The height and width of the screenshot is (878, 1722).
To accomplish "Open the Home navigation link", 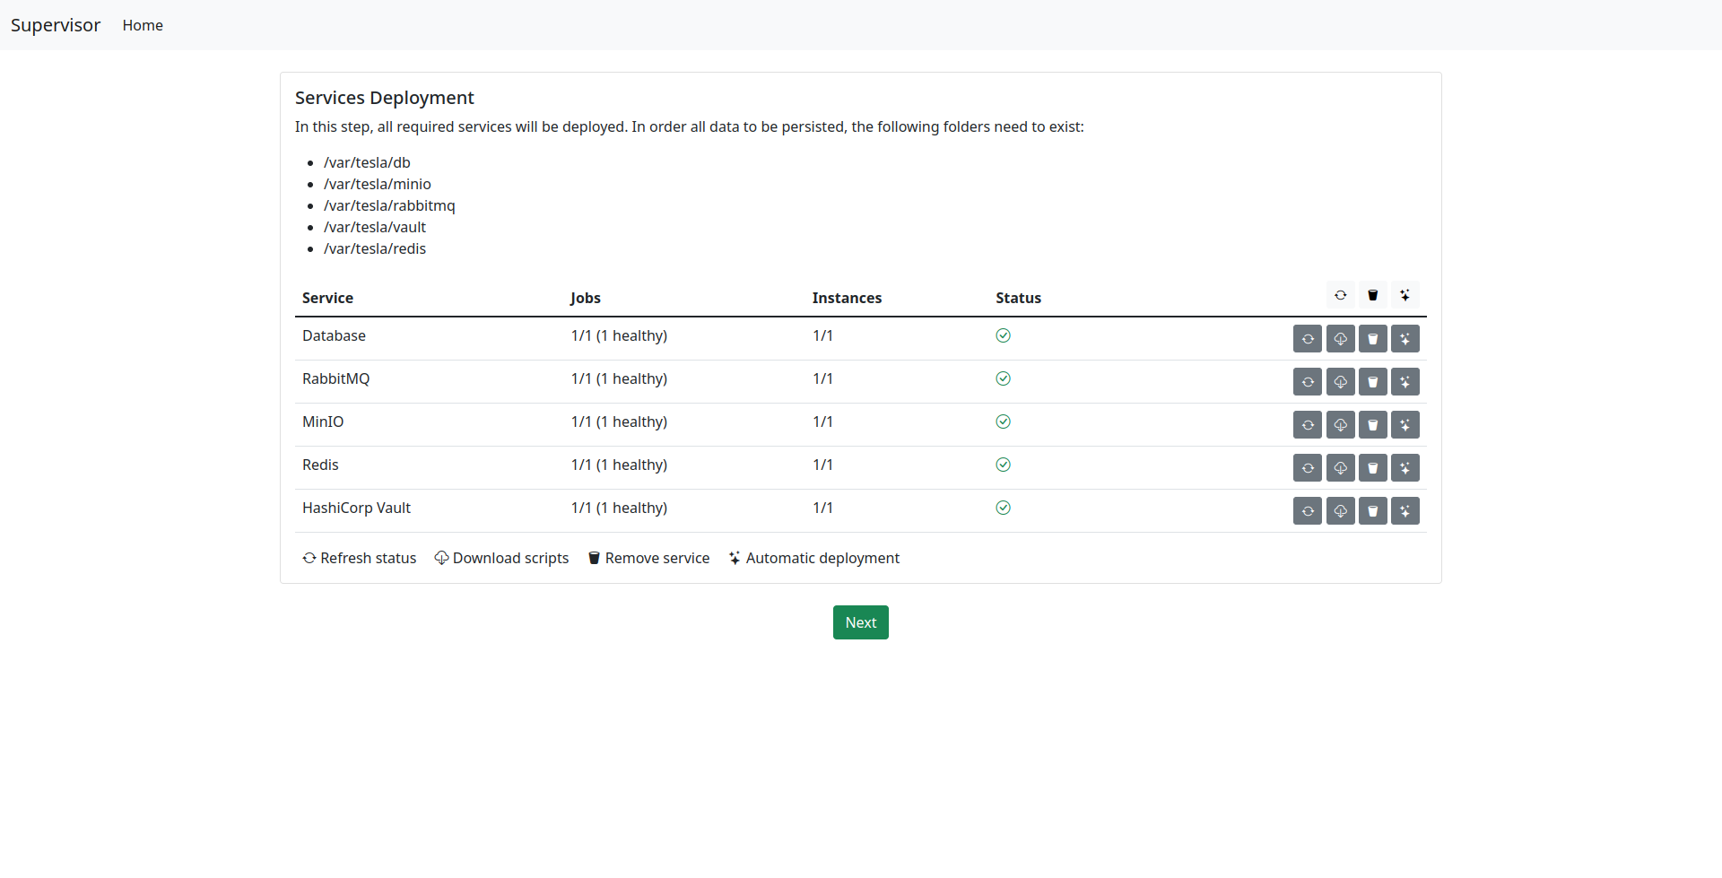I will coord(143,25).
